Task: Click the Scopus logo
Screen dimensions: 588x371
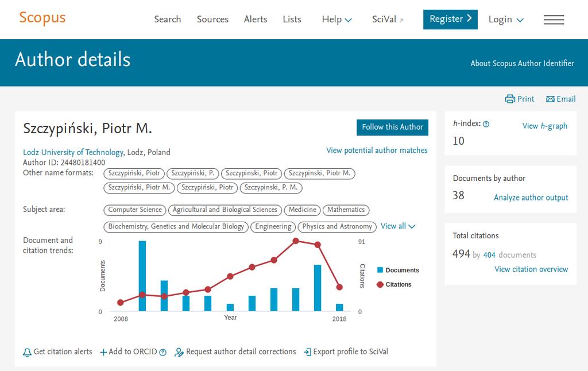Action: pyautogui.click(x=42, y=18)
